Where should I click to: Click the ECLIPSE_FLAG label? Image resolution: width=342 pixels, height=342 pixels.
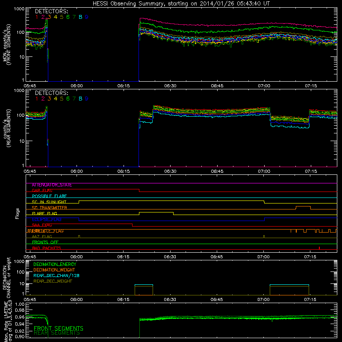[x=47, y=219]
